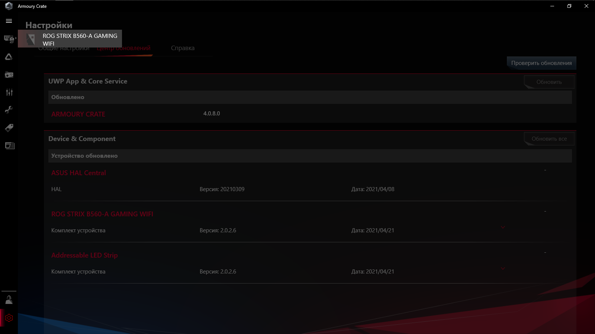Open Featured deals tag icon
The height and width of the screenshot is (334, 595).
[x=9, y=128]
